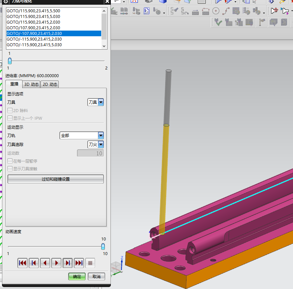Click the flashlight display tool path icon
The image size is (293, 289).
175,11
